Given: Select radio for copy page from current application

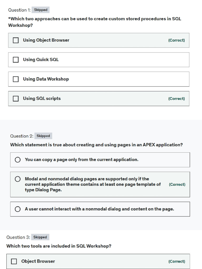Looking at the screenshot, I should (18, 160).
